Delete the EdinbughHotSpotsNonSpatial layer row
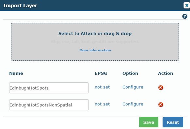 tap(161, 105)
